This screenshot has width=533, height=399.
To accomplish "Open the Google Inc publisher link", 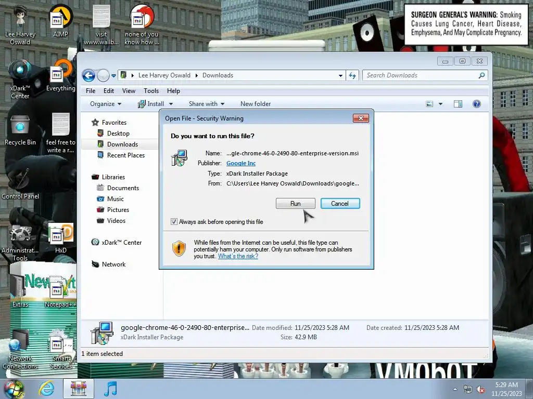I will pos(241,163).
